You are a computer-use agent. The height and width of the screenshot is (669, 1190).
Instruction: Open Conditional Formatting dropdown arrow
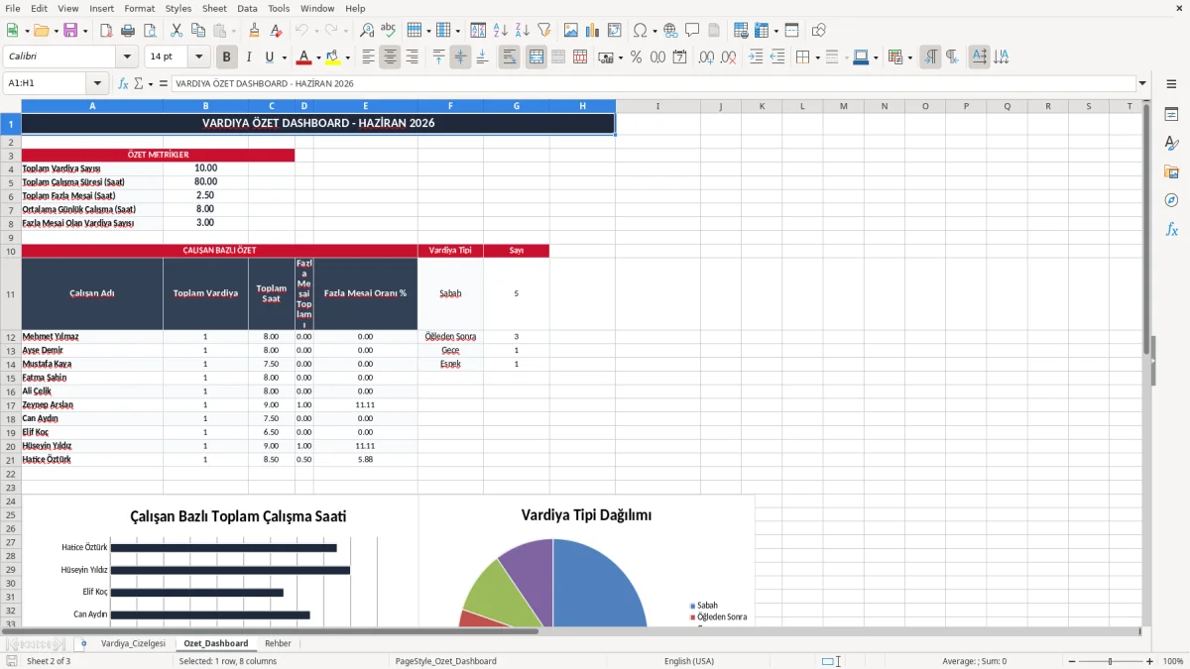coord(909,57)
